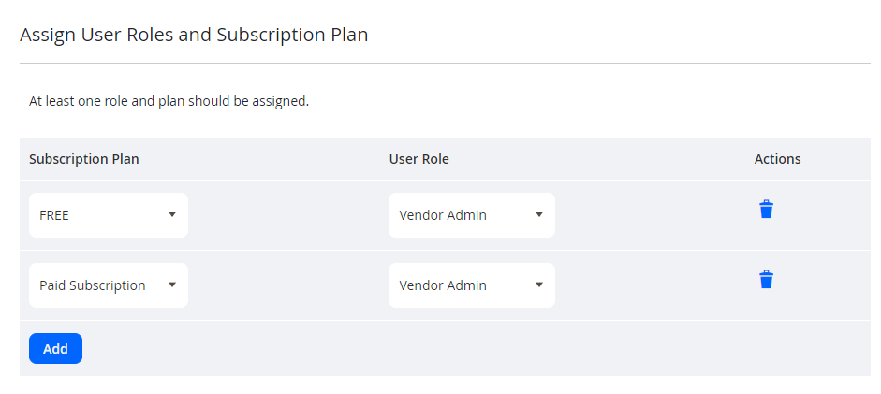Click Vendor Admin text in the first row
The image size is (881, 394).
pyautogui.click(x=443, y=215)
